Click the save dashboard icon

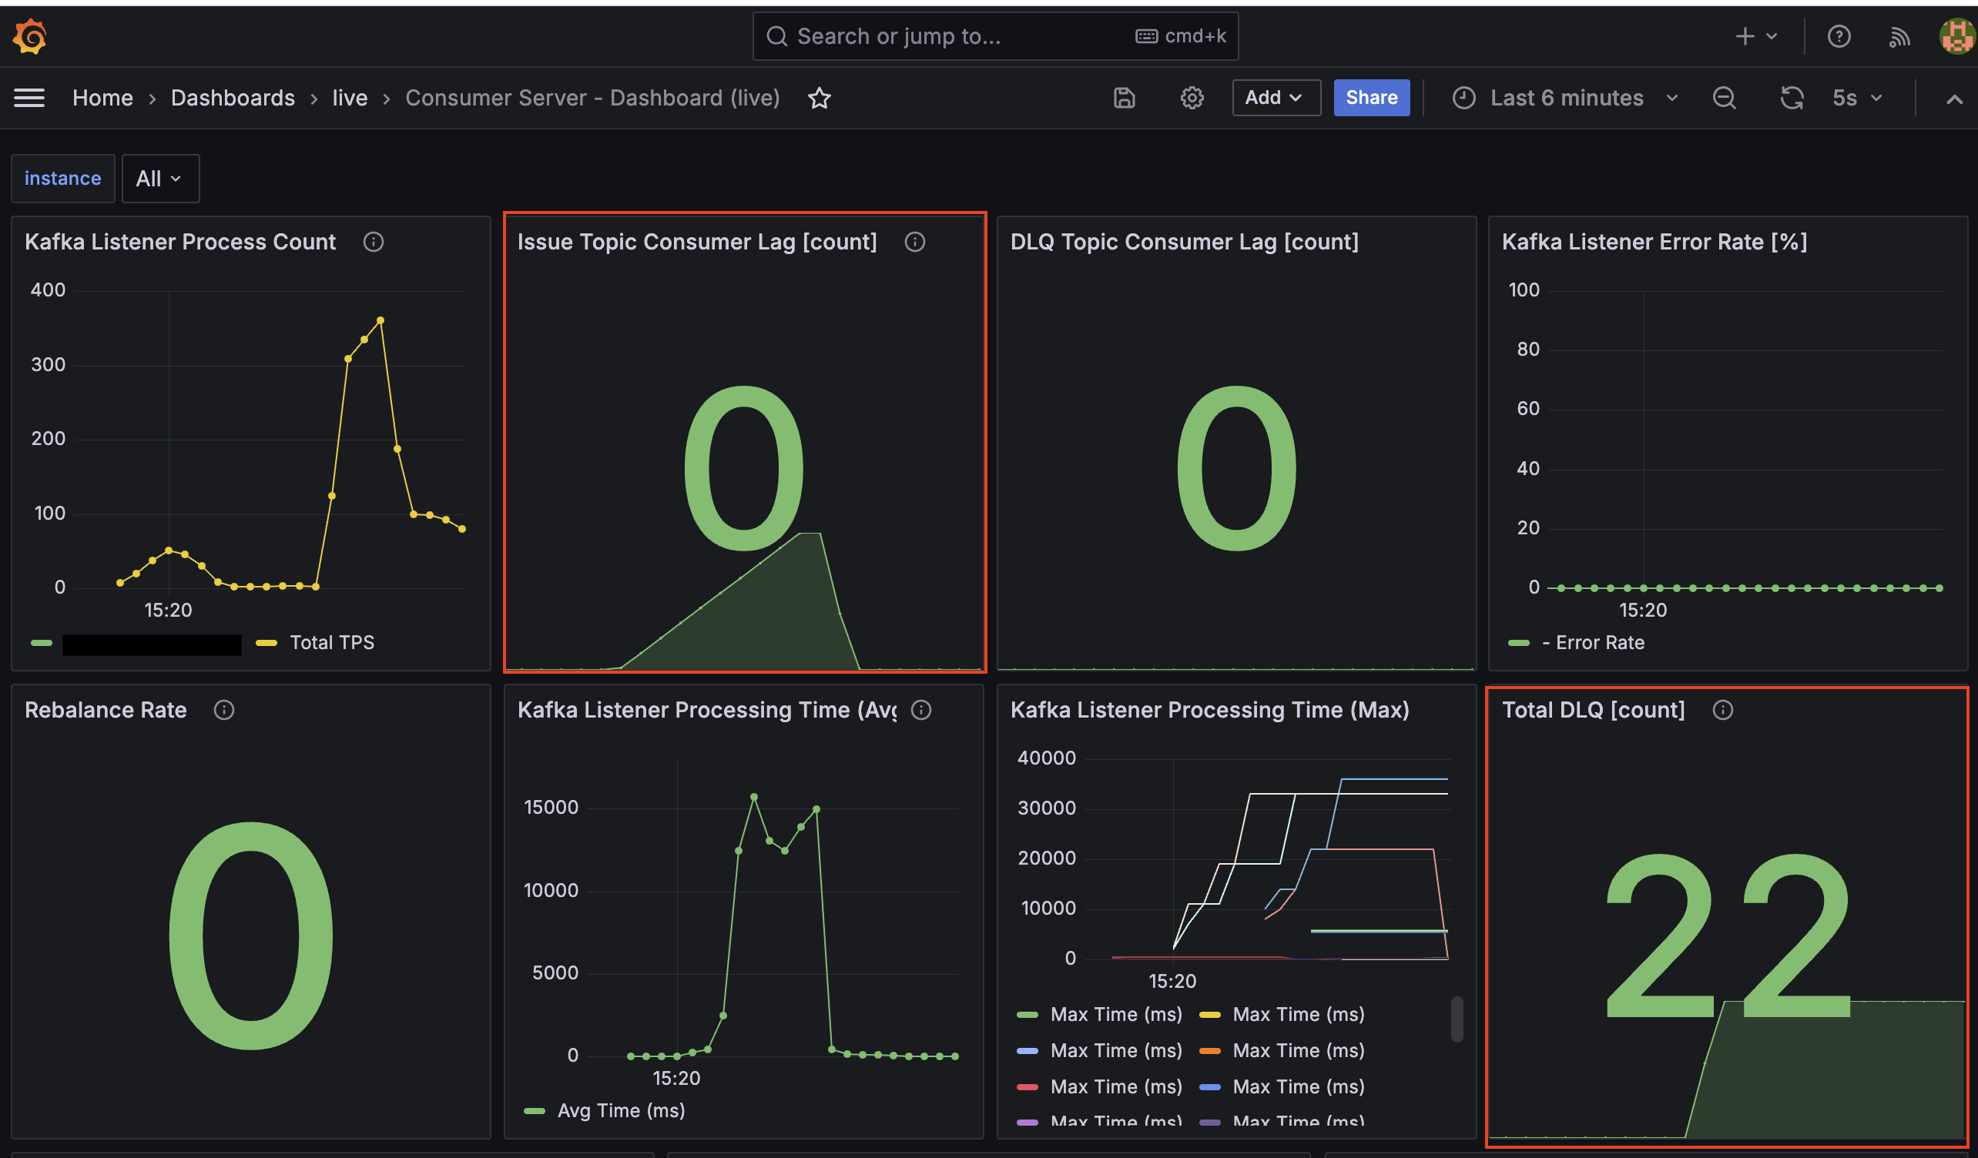[1124, 98]
